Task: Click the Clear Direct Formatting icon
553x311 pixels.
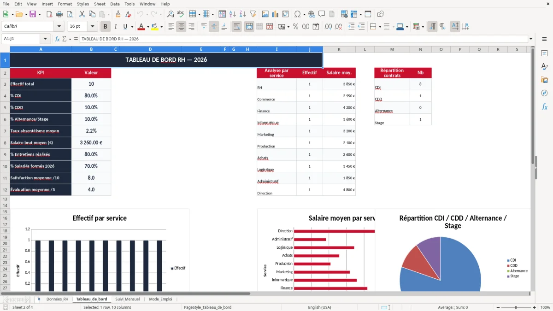Action: (x=128, y=14)
